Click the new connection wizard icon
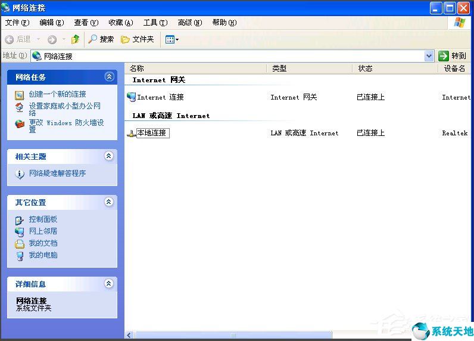Viewport: 474px width, 341px height. pos(19,95)
